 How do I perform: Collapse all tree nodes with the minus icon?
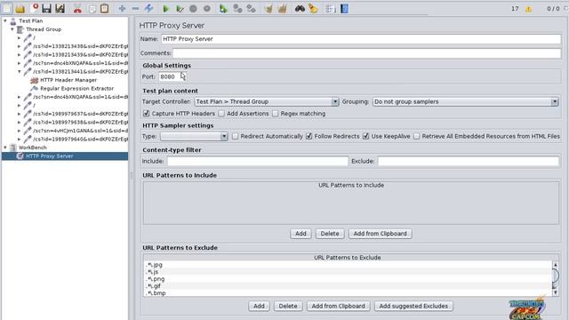click(135, 8)
